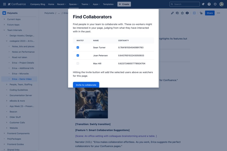
Task: Open the user profile avatar
Action: [221, 4]
